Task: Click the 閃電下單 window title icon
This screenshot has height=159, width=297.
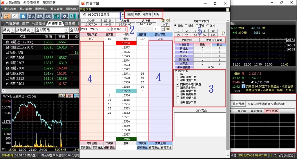Action: [x=83, y=3]
